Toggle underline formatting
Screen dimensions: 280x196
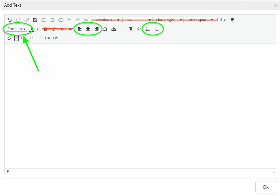[x=62, y=29]
